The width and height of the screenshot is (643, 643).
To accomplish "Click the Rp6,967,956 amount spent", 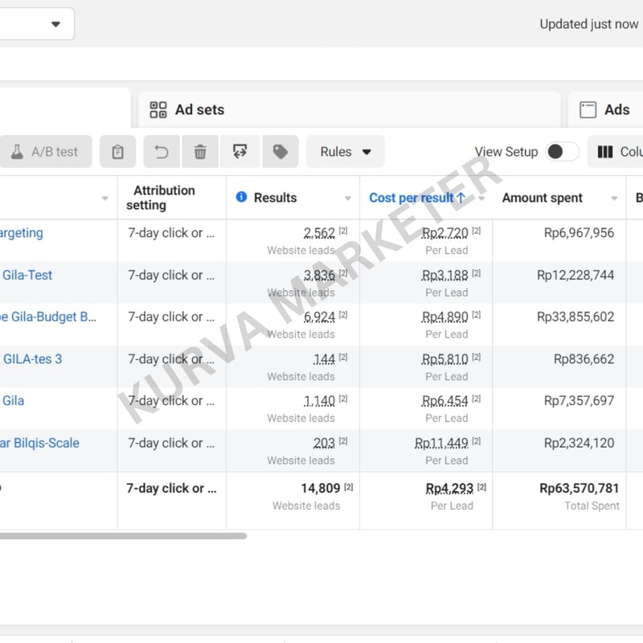I will [579, 233].
